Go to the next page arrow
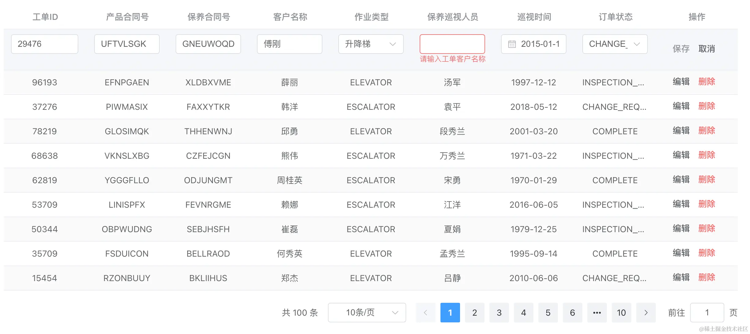750x334 pixels. [x=646, y=313]
